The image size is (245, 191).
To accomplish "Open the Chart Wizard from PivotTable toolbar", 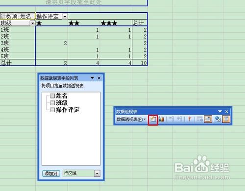I will pyautogui.click(x=161, y=119).
